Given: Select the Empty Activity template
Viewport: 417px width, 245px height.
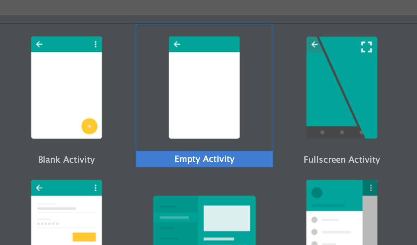Looking at the screenshot, I should point(204,87).
